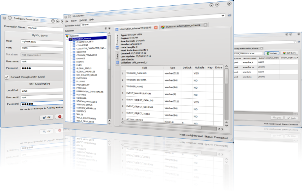Open the Settings menu

click(x=83, y=20)
